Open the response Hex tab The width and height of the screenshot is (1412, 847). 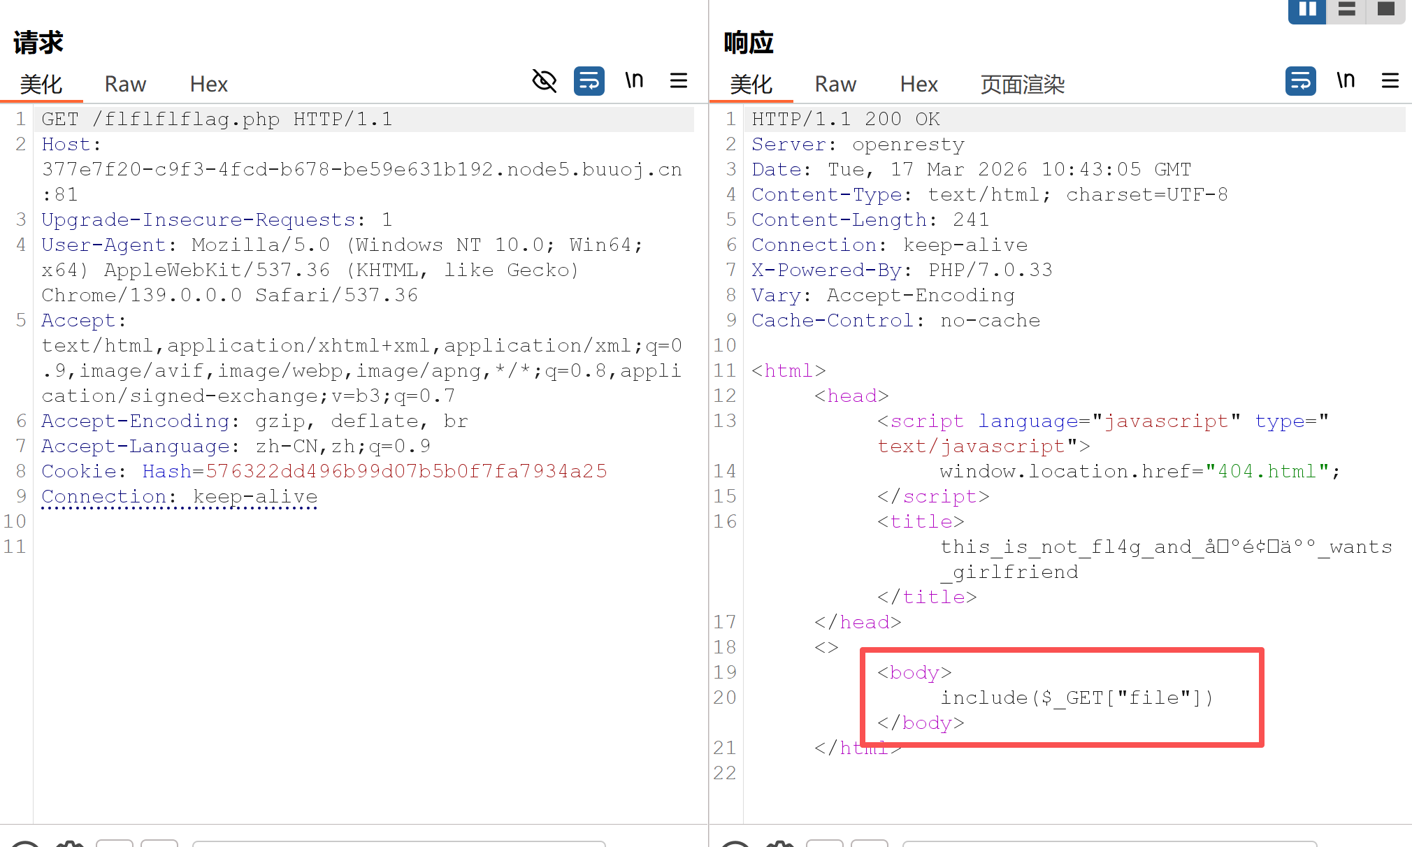pos(918,85)
